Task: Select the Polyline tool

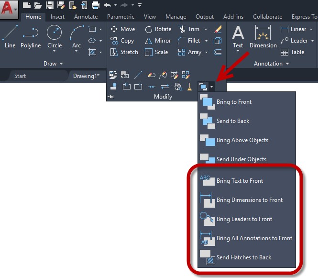Action: coord(31,37)
